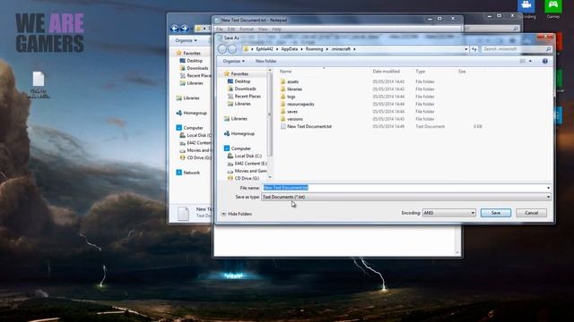Click the search icon in background Explorer
The width and height of the screenshot is (574, 322).
(x=516, y=29)
